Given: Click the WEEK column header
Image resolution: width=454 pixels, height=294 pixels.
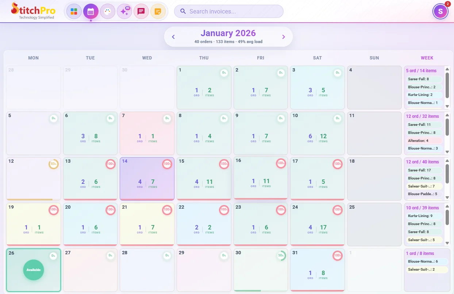Looking at the screenshot, I should click(x=427, y=58).
